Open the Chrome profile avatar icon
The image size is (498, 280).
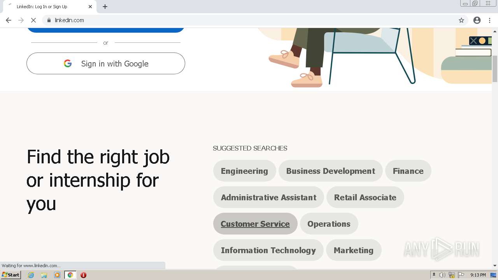477,20
